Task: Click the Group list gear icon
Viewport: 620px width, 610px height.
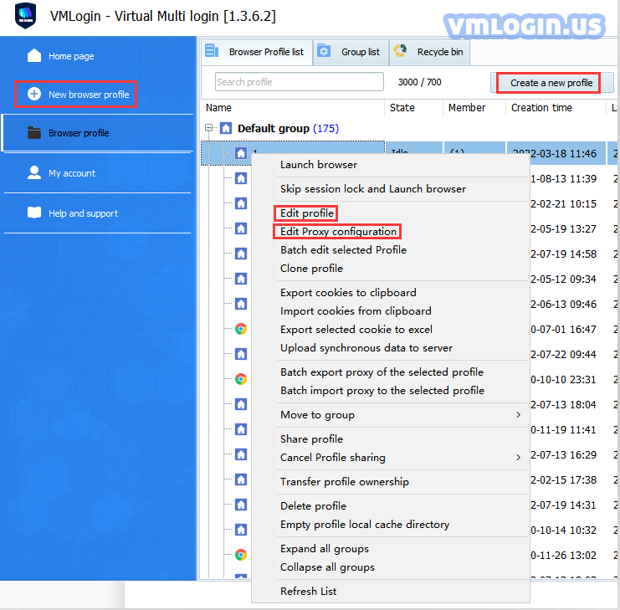Action: (324, 51)
